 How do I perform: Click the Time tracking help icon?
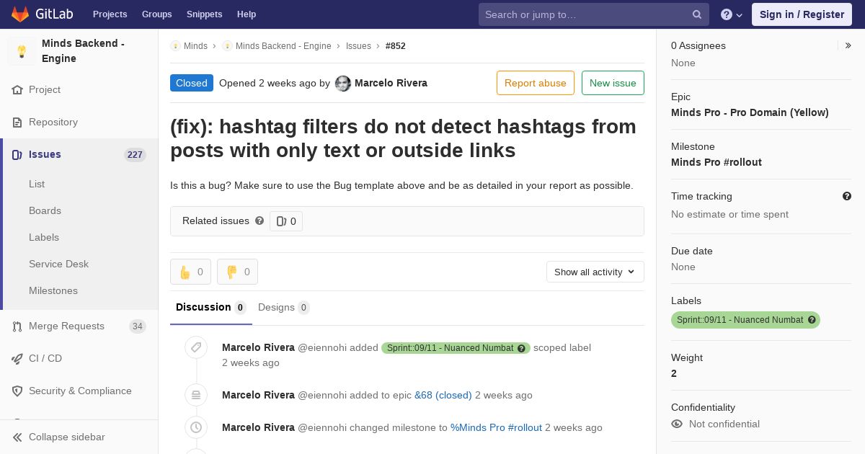tap(847, 196)
